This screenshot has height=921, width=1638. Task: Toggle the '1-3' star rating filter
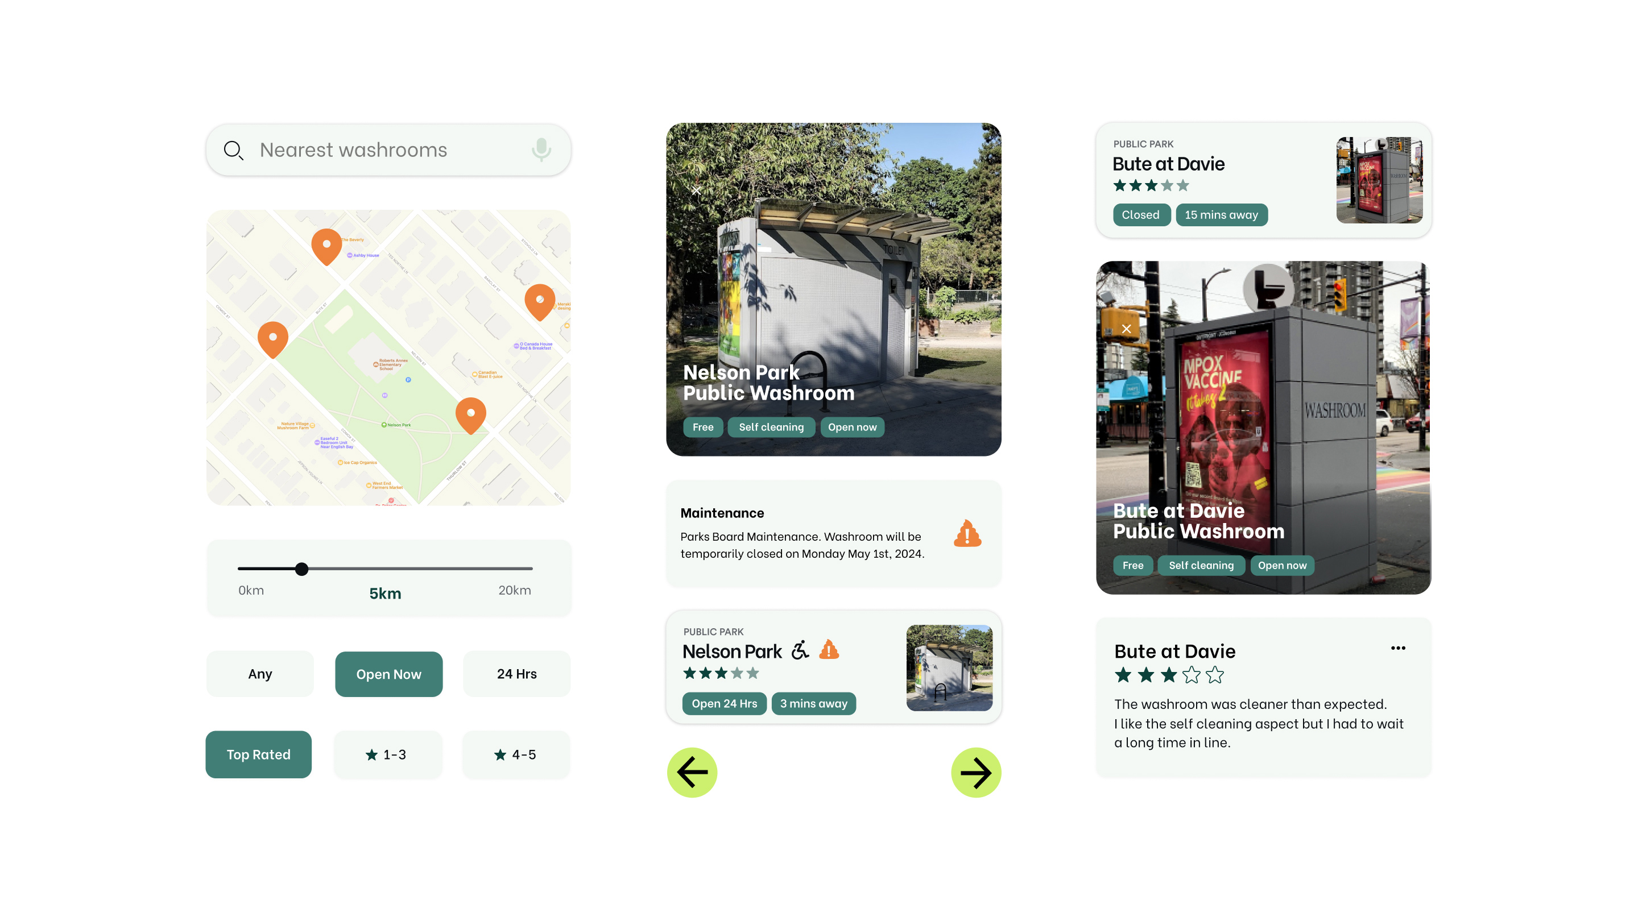388,753
